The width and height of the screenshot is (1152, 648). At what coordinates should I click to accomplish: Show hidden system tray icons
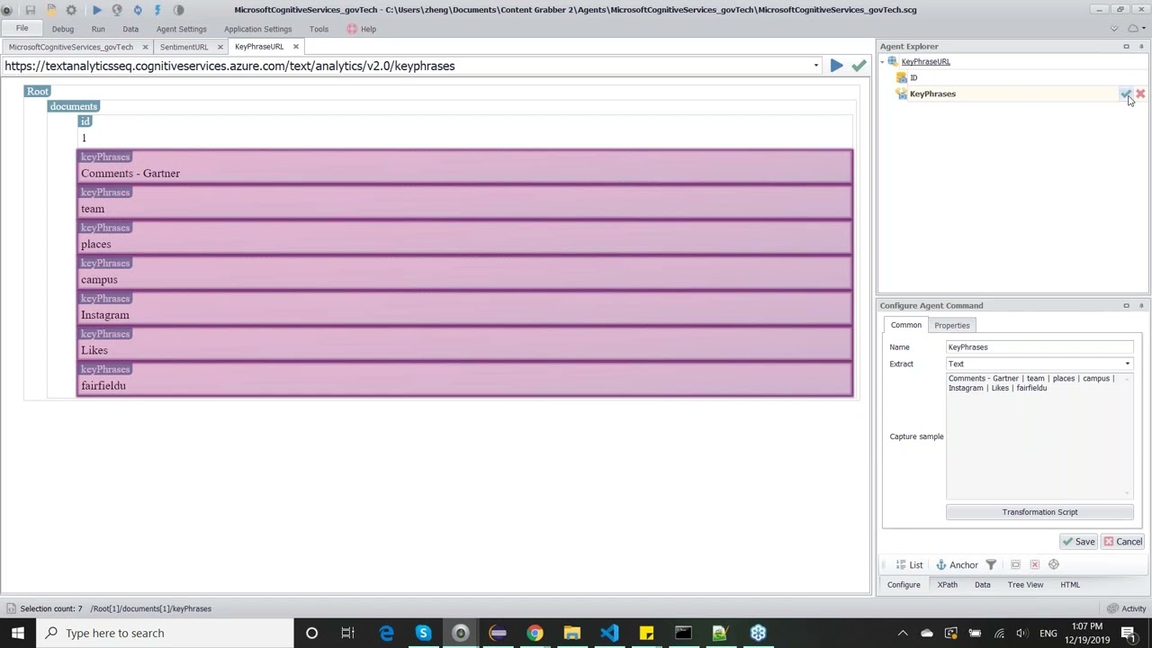903,633
